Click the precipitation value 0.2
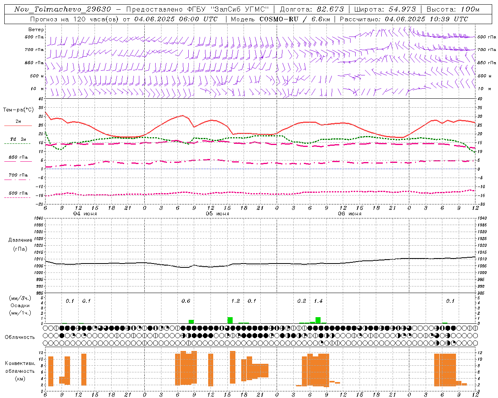This screenshot has height=398, width=498. click(x=302, y=301)
